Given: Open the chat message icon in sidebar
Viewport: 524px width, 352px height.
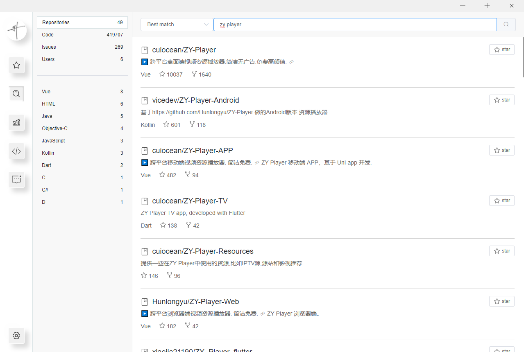Looking at the screenshot, I should pyautogui.click(x=16, y=179).
